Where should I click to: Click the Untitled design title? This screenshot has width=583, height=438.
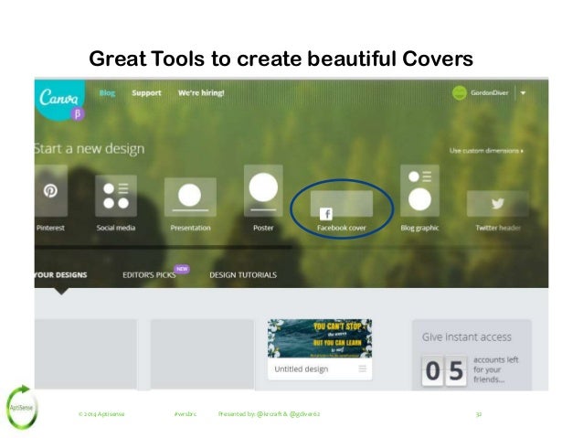click(x=302, y=369)
